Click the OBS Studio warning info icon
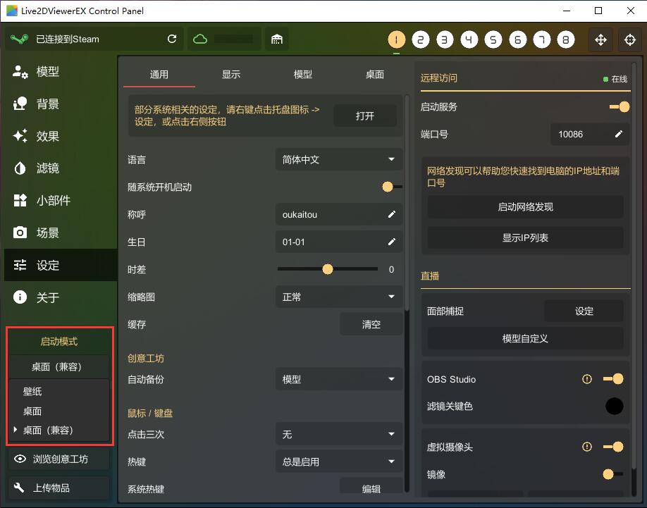 pyautogui.click(x=587, y=379)
